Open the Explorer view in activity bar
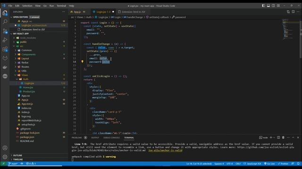The height and width of the screenshot is (169, 302). [x=5, y=13]
